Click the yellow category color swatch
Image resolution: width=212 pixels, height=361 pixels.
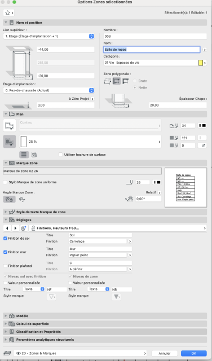point(201,63)
